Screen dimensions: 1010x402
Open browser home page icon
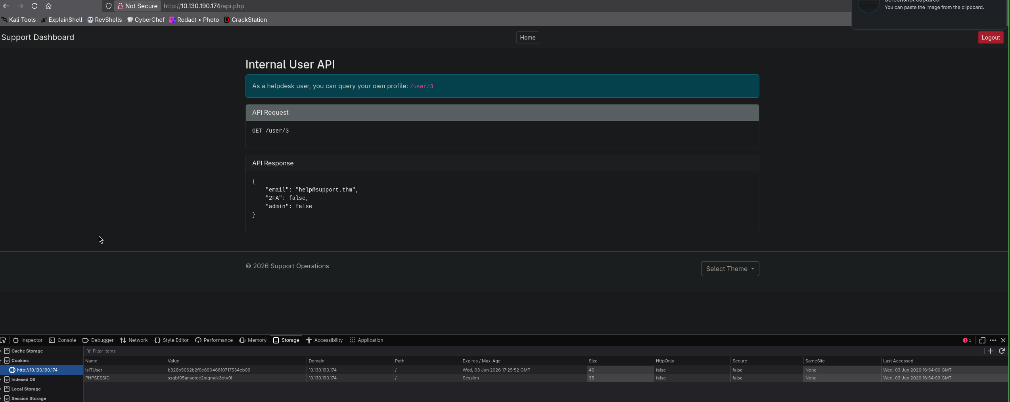[x=48, y=6]
